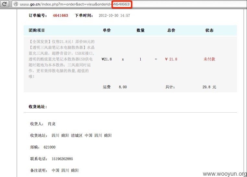This screenshot has height=177, width=247.
Task: Click the 共计 total label
Action: click(170, 87)
